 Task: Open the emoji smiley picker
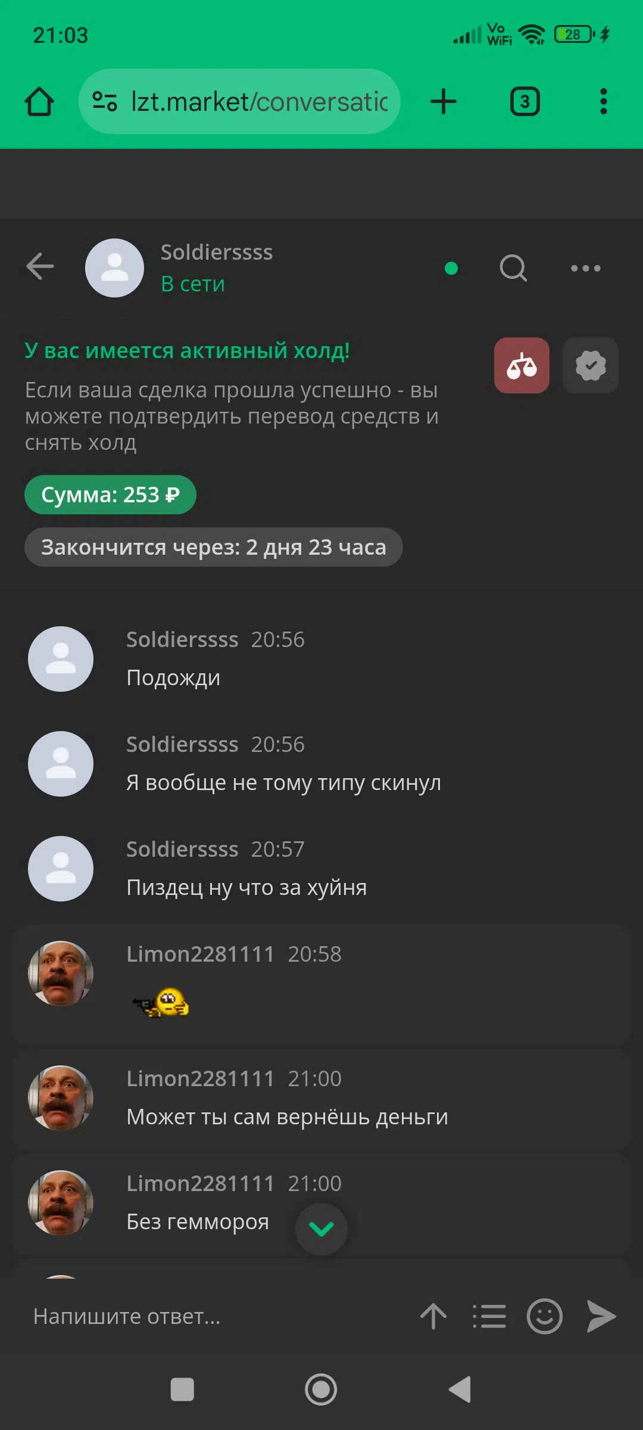(544, 1316)
